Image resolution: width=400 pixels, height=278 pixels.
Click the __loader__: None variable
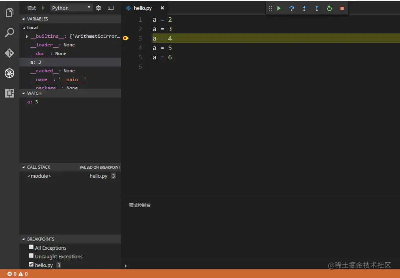coord(70,45)
